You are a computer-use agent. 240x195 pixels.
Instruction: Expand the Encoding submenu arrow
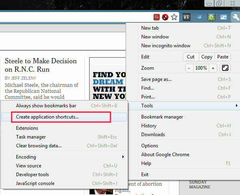pos(123,157)
